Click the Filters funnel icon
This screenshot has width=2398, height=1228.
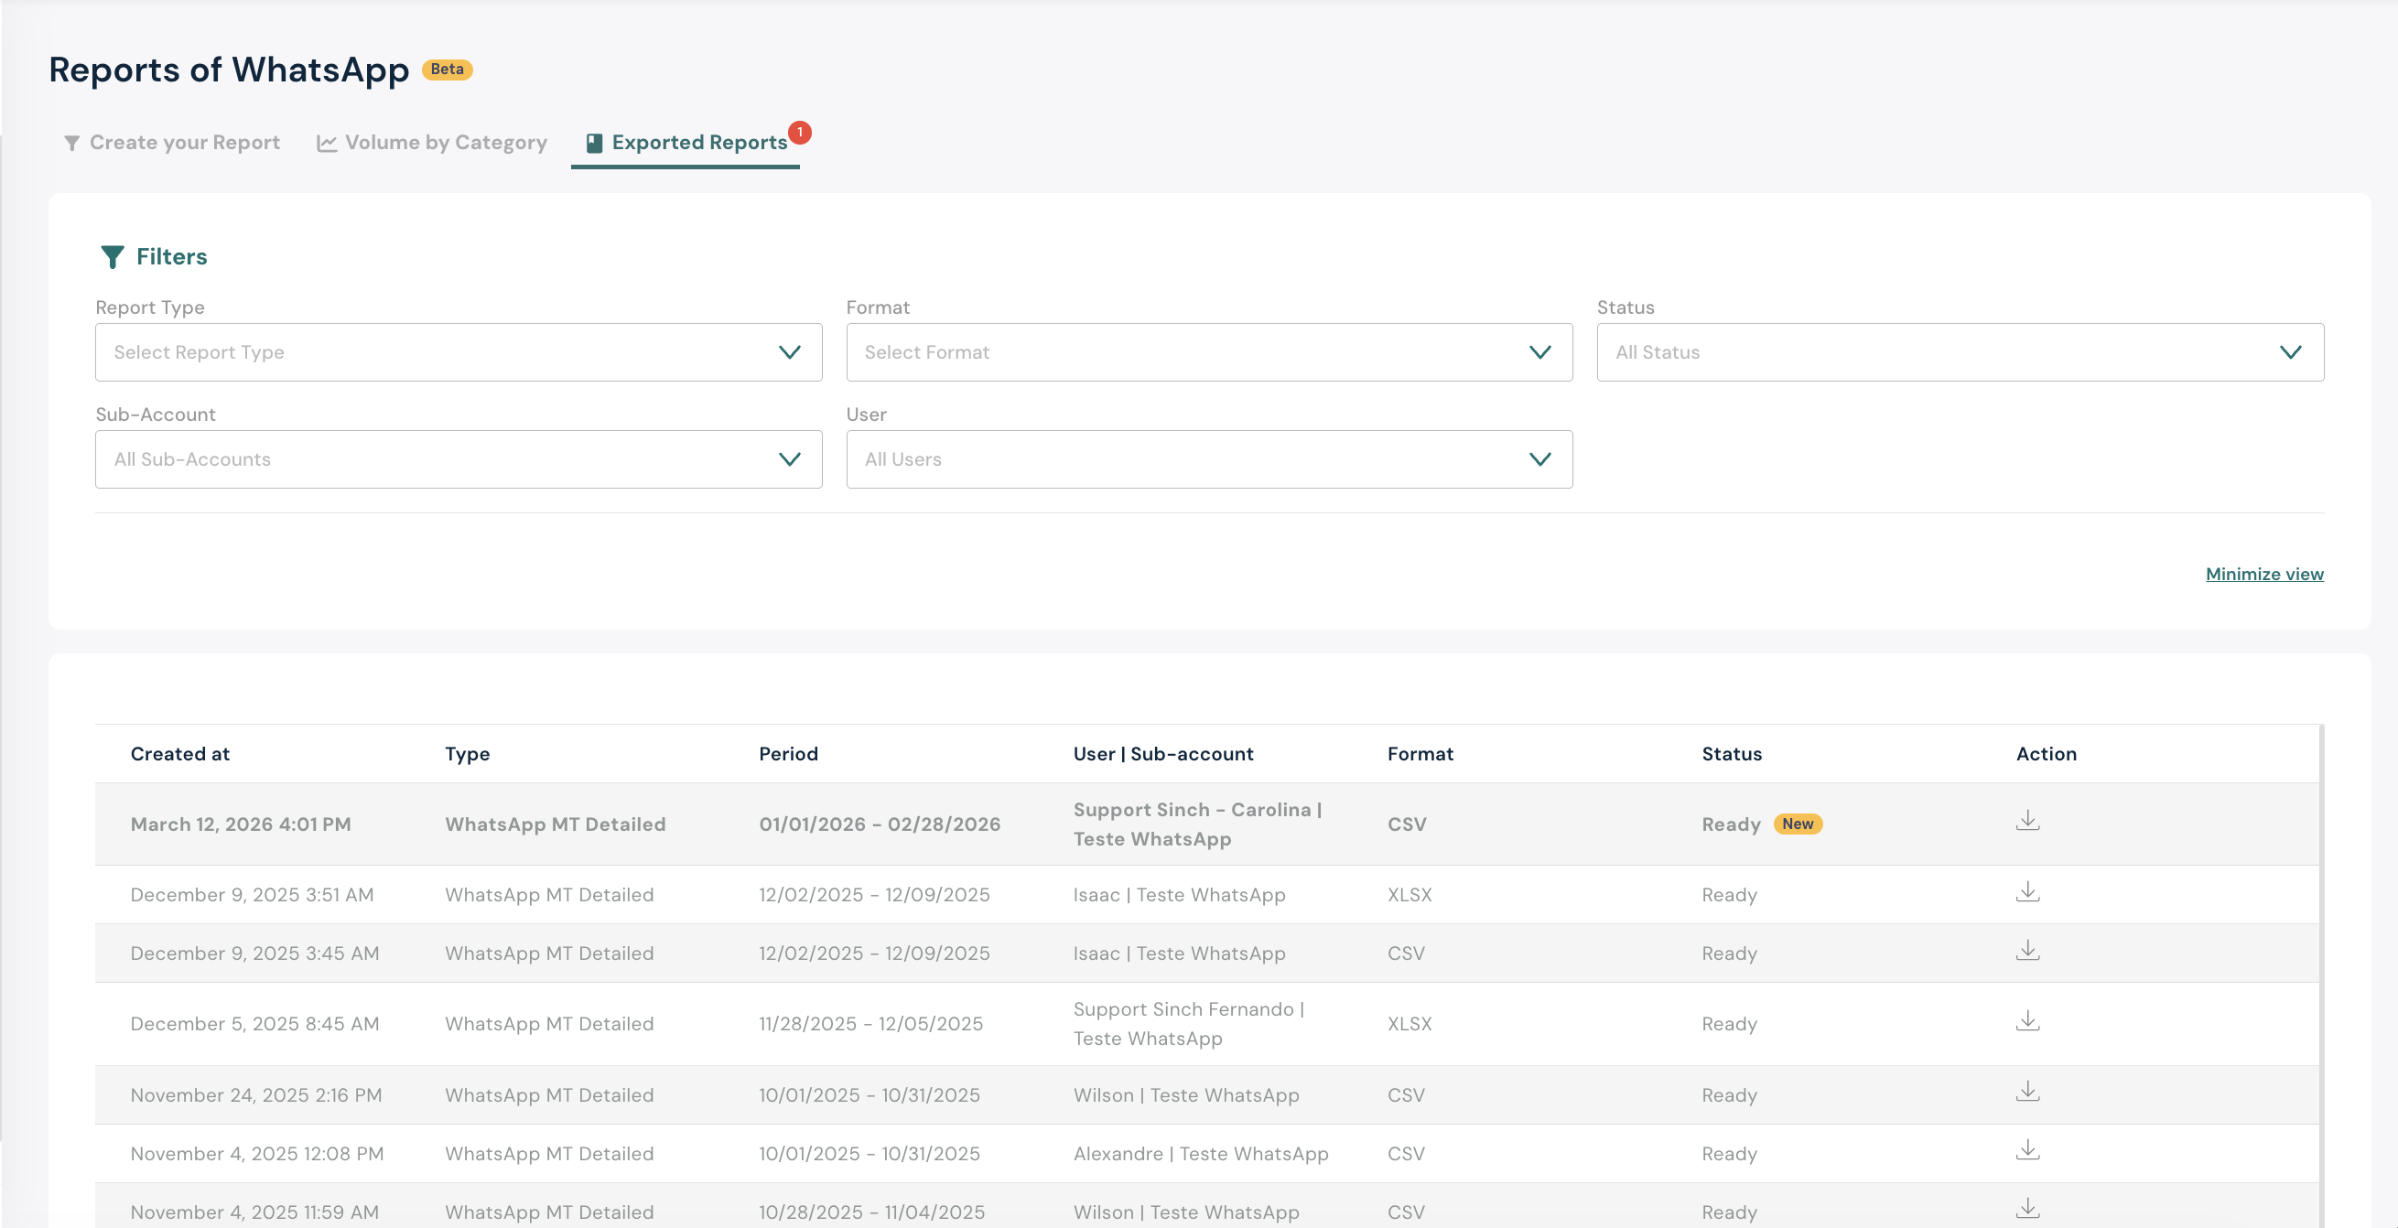coord(112,257)
